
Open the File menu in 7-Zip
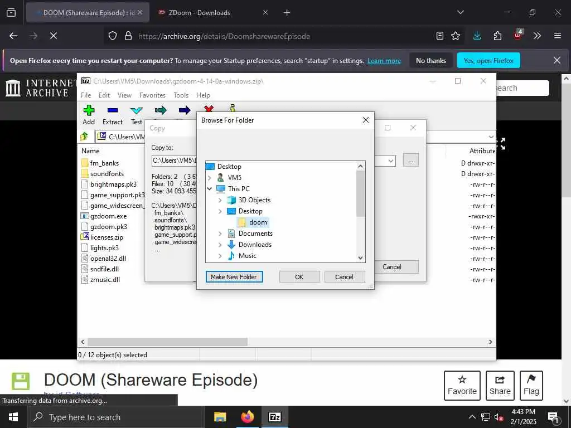pos(86,95)
